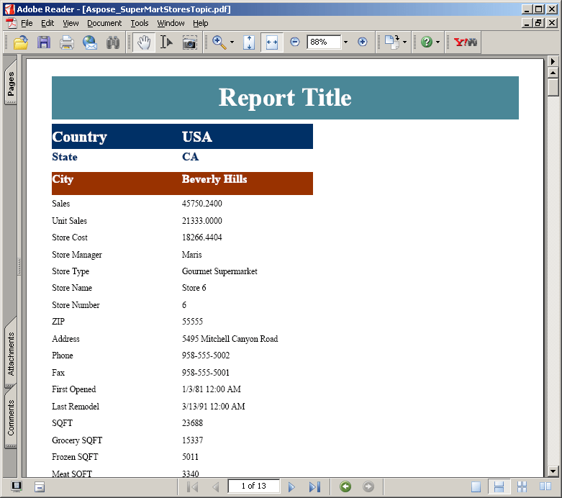Switch to Single Page layout
Screen dimensions: 562x498
pos(476,487)
